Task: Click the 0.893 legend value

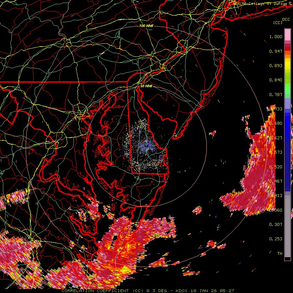Action: tap(276, 65)
